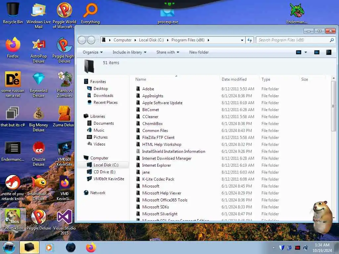339x254 pixels.
Task: Select the Adobe folder
Action: (x=148, y=89)
